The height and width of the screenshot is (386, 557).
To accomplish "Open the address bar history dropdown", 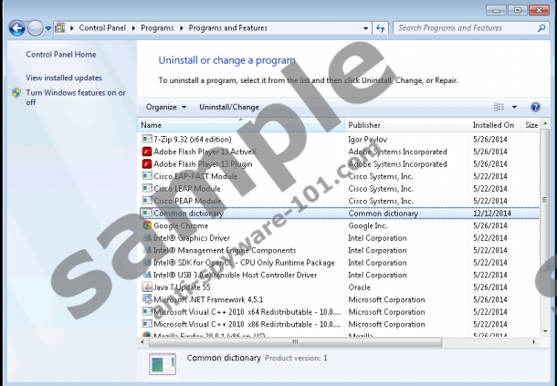I will pyautogui.click(x=363, y=28).
